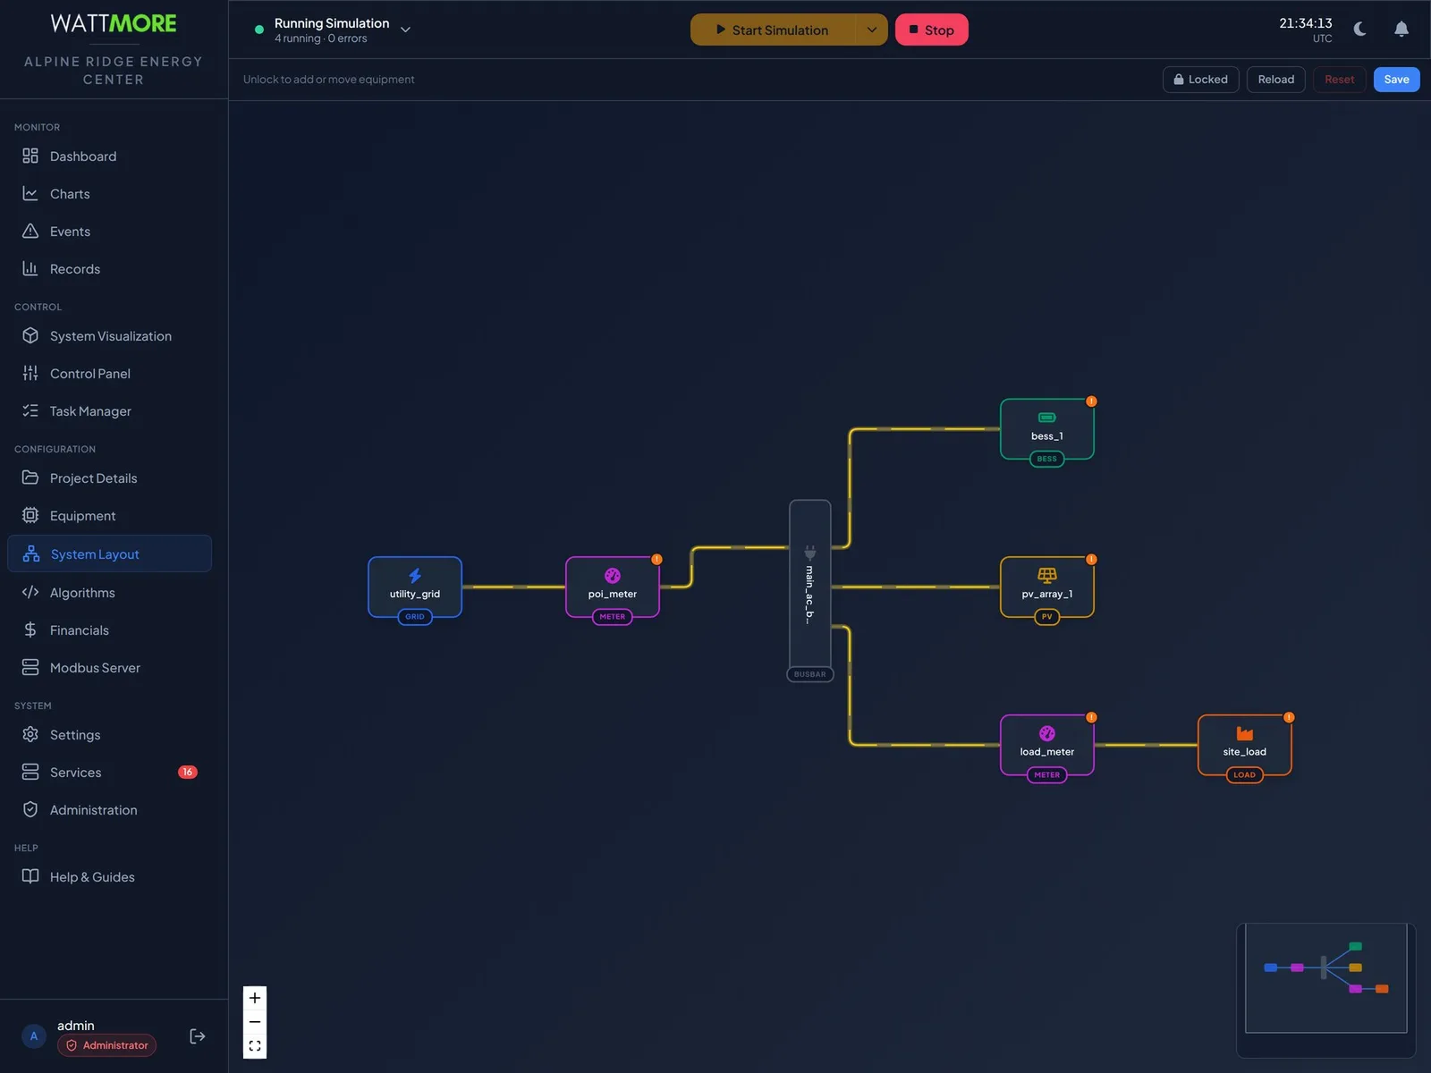Click the warning badge on bess_1
This screenshot has width=1431, height=1073.
(1091, 401)
